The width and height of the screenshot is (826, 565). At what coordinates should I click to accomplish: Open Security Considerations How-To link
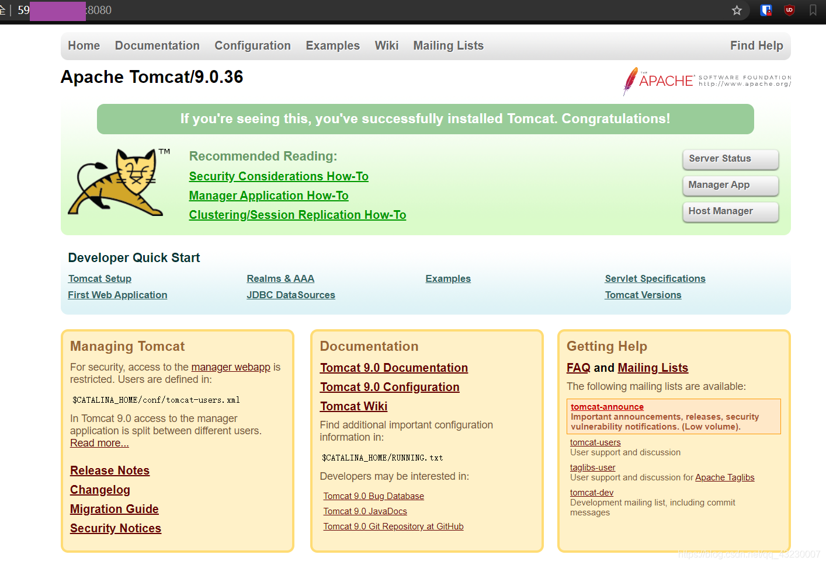point(279,176)
